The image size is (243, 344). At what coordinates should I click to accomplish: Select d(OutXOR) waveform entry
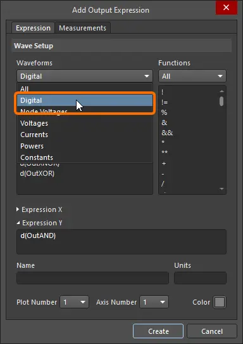point(37,173)
